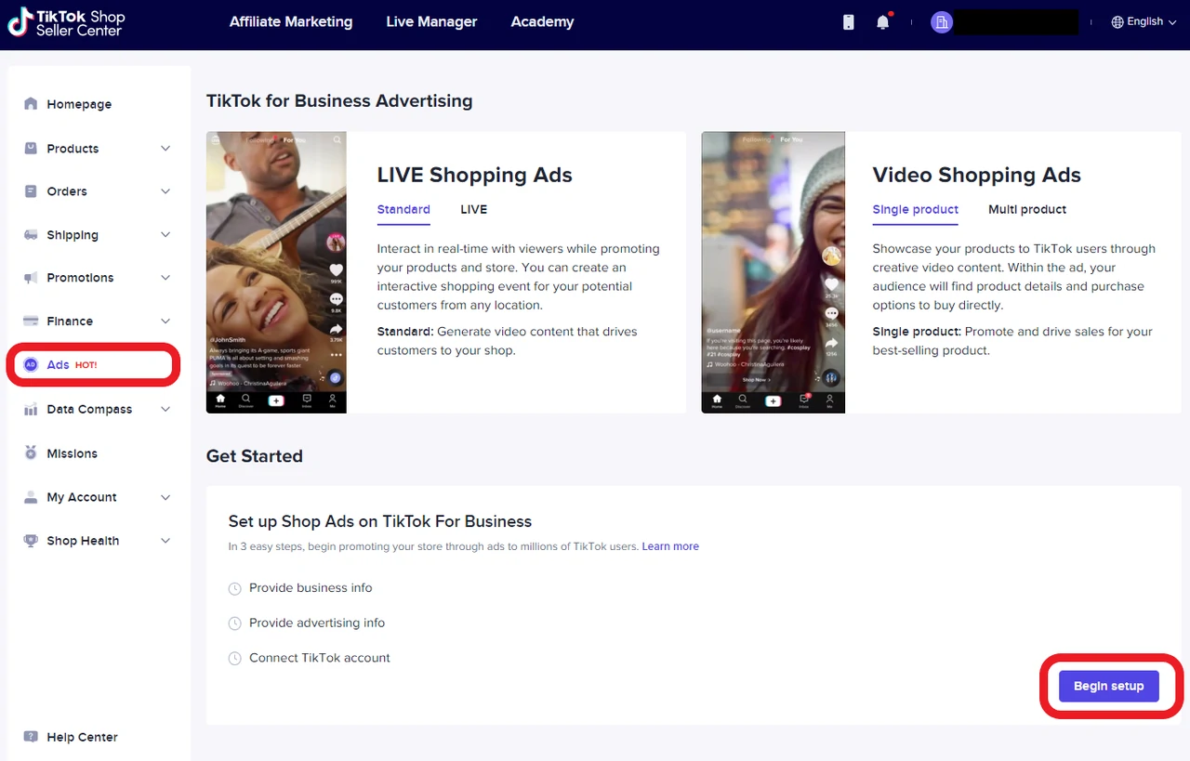Open the mobile phone icon in header
Viewport: 1190px width, 761px height.
(x=848, y=22)
